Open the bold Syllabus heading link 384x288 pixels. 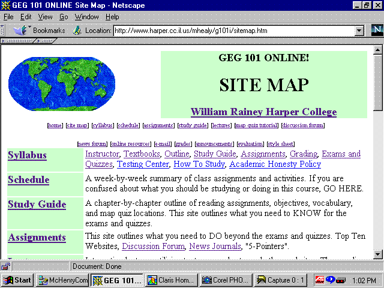[27, 155]
